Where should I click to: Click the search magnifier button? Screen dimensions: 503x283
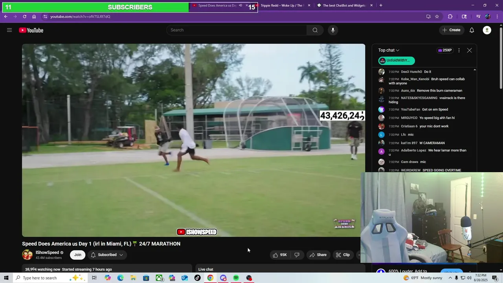tap(315, 30)
